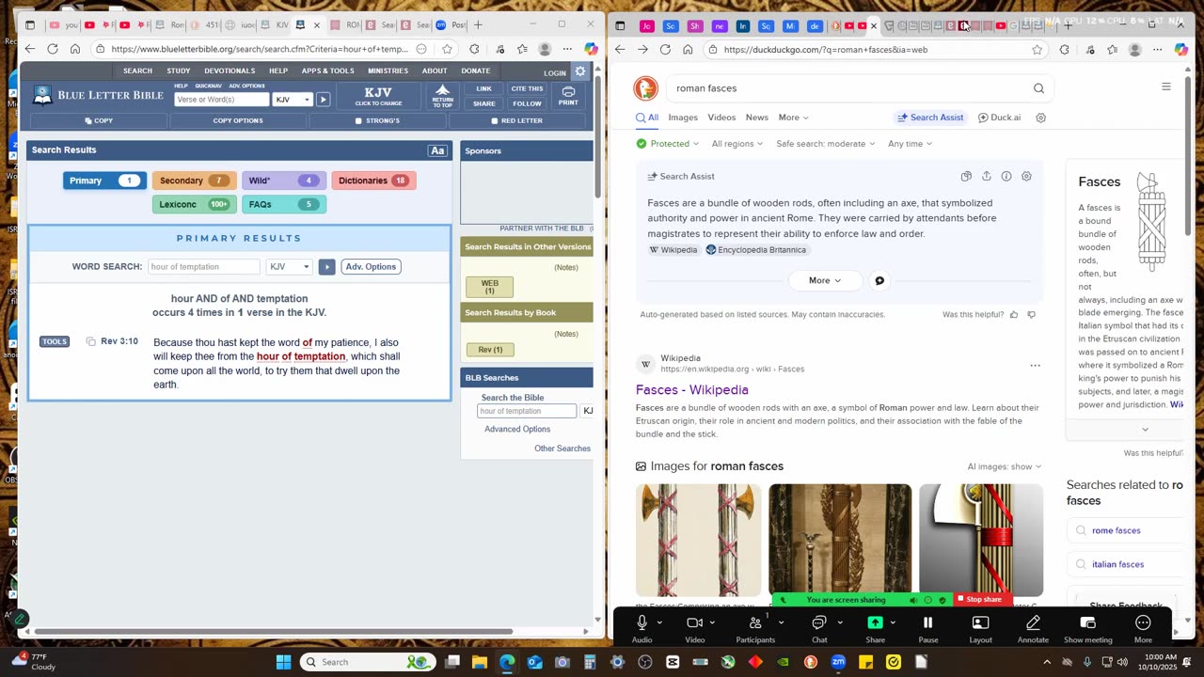Switch to DuckDuckGo News tab
The width and height of the screenshot is (1204, 677).
[x=757, y=118]
